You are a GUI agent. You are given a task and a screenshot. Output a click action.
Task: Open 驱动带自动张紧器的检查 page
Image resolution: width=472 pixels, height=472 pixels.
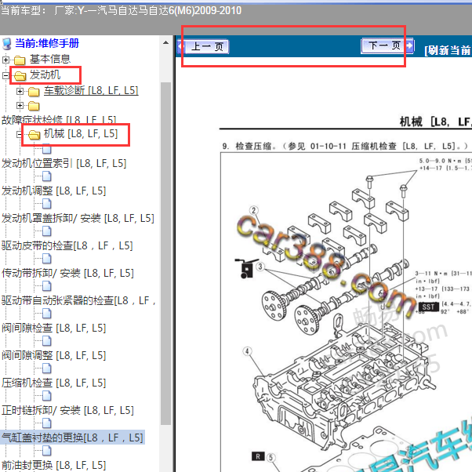78,300
